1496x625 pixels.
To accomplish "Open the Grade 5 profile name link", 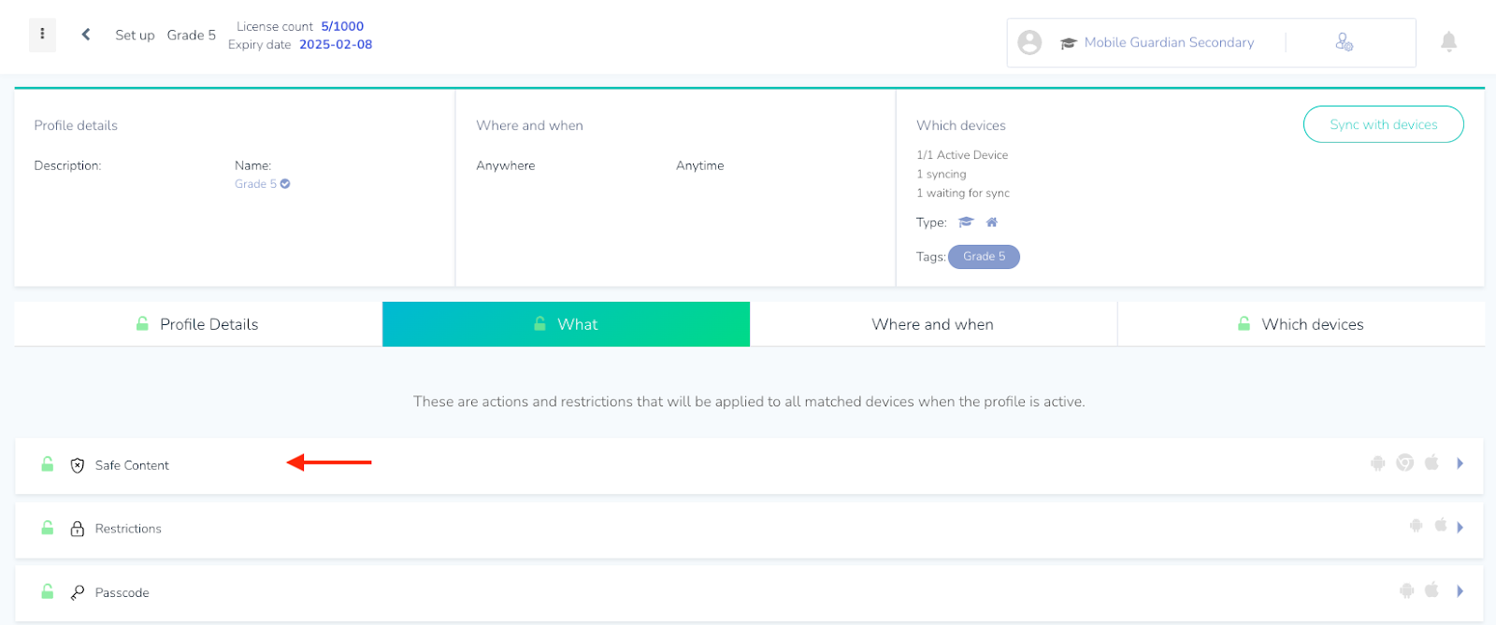I will [x=256, y=184].
